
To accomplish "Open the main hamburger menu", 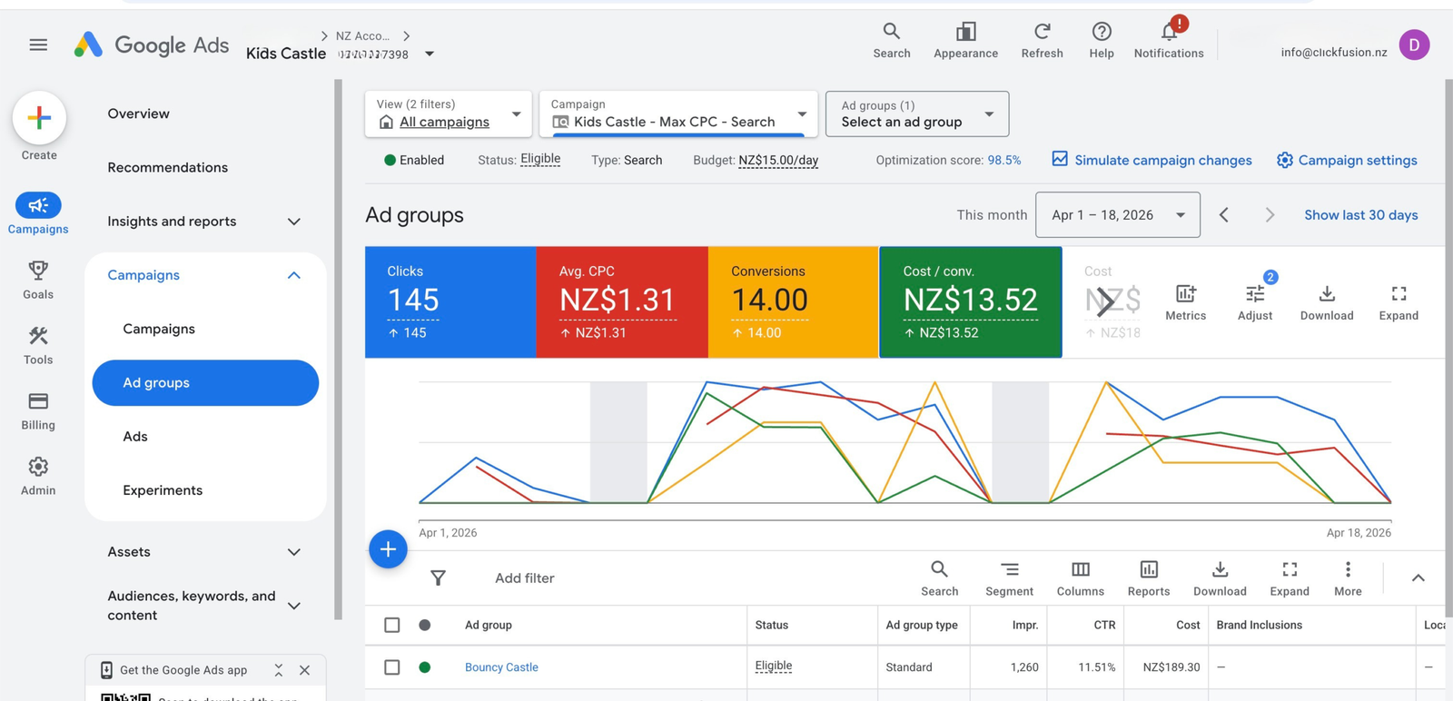I will coord(38,44).
